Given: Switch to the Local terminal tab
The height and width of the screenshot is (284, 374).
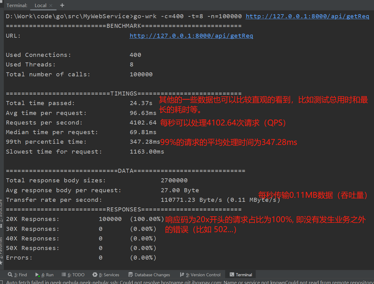Looking at the screenshot, I should 40,5.
